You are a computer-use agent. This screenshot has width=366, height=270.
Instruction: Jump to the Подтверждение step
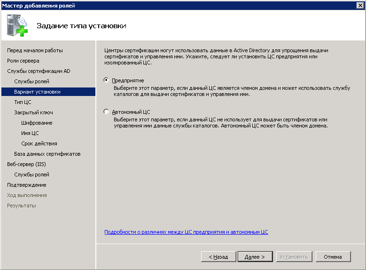coord(26,185)
